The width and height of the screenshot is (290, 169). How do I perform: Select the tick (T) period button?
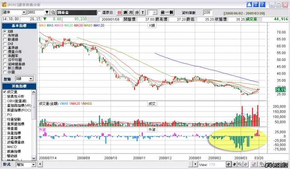tap(143, 13)
